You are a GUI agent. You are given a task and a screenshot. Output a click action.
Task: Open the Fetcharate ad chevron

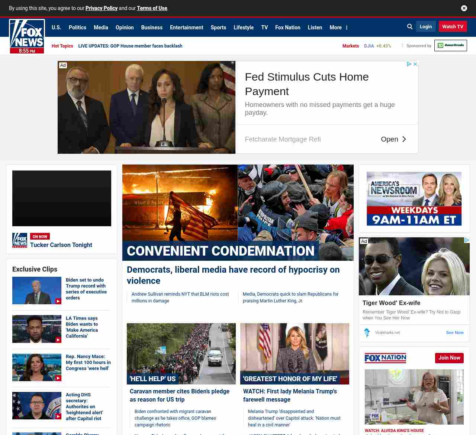pos(404,139)
